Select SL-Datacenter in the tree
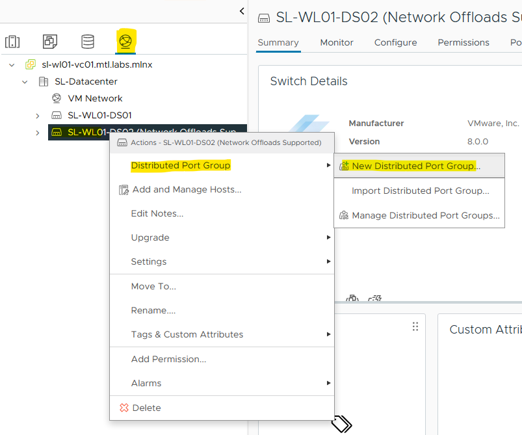This screenshot has height=435, width=522. (86, 82)
